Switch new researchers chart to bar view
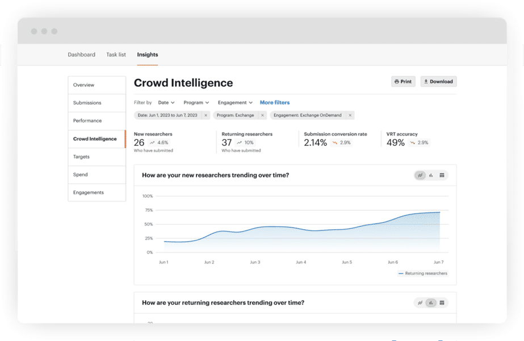The width and height of the screenshot is (524, 341). tap(431, 175)
